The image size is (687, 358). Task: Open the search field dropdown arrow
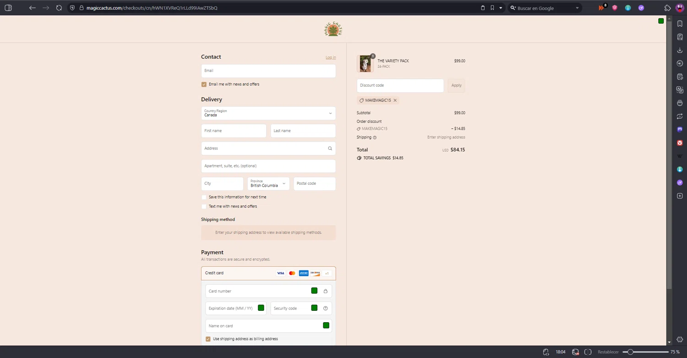[x=577, y=8]
